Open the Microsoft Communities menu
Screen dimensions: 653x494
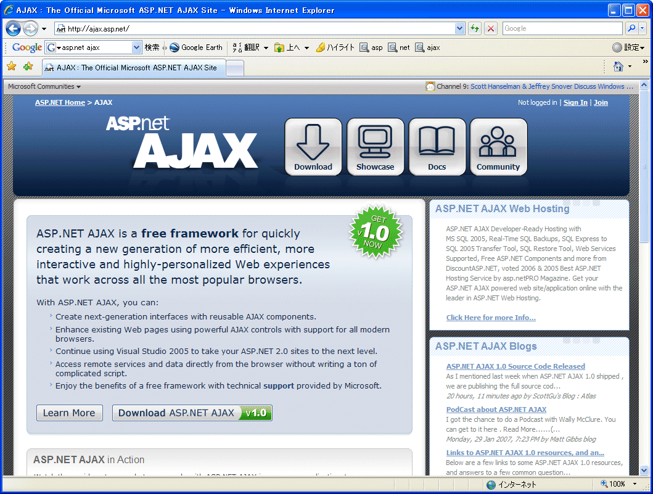[x=44, y=86]
